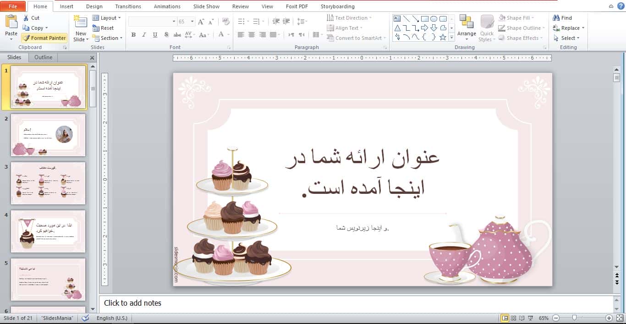Viewport: 626px width, 324px height.
Task: Align text left in paragraph
Action: [241, 35]
